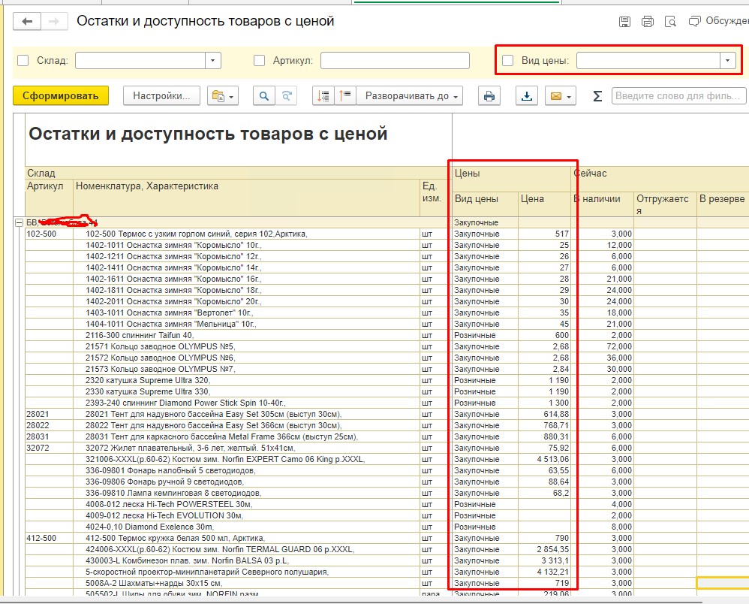Image resolution: width=749 pixels, height=604 pixels.
Task: Click the printer icon in toolbar
Action: click(x=489, y=96)
